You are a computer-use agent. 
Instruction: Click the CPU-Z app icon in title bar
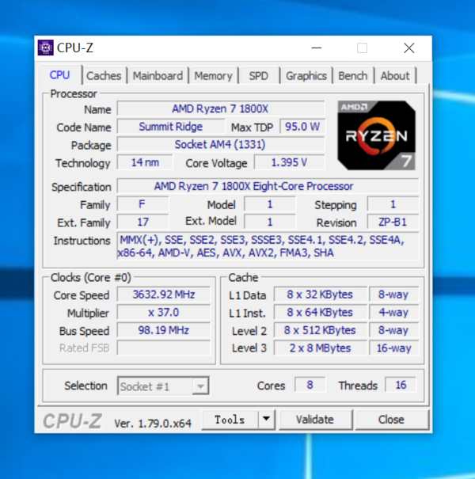pos(45,48)
